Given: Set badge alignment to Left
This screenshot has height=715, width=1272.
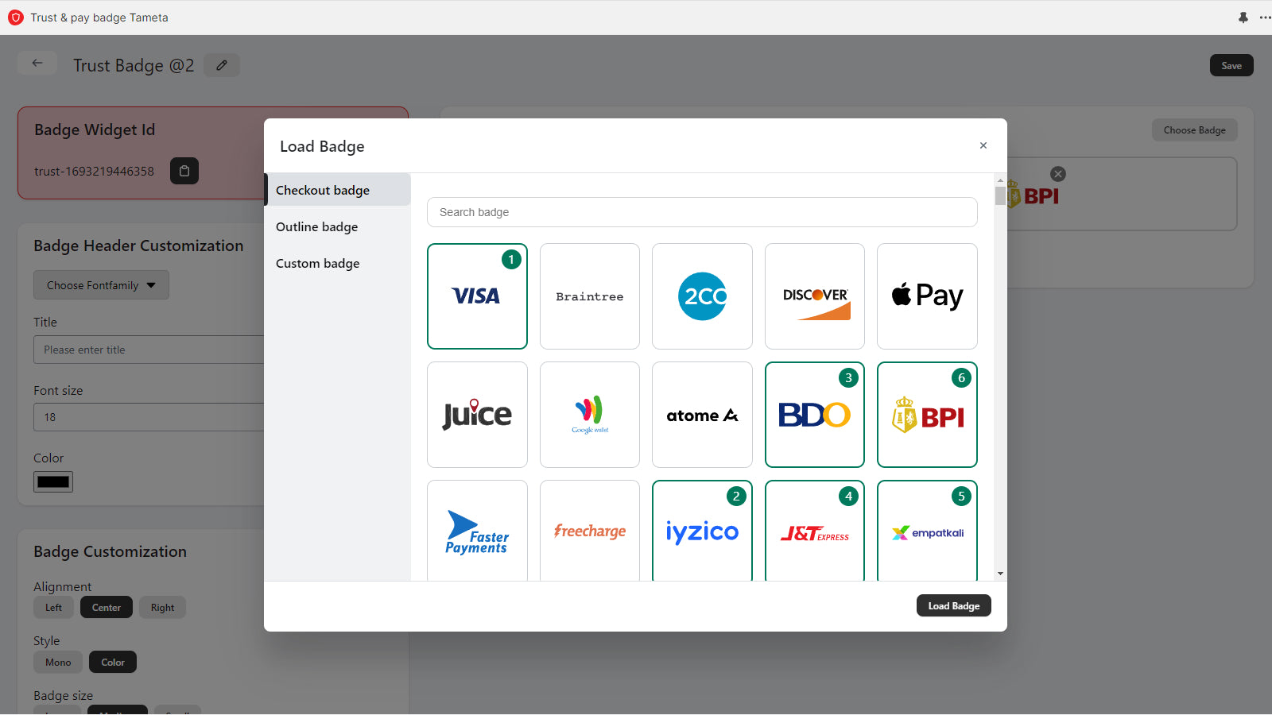Looking at the screenshot, I should (x=53, y=607).
